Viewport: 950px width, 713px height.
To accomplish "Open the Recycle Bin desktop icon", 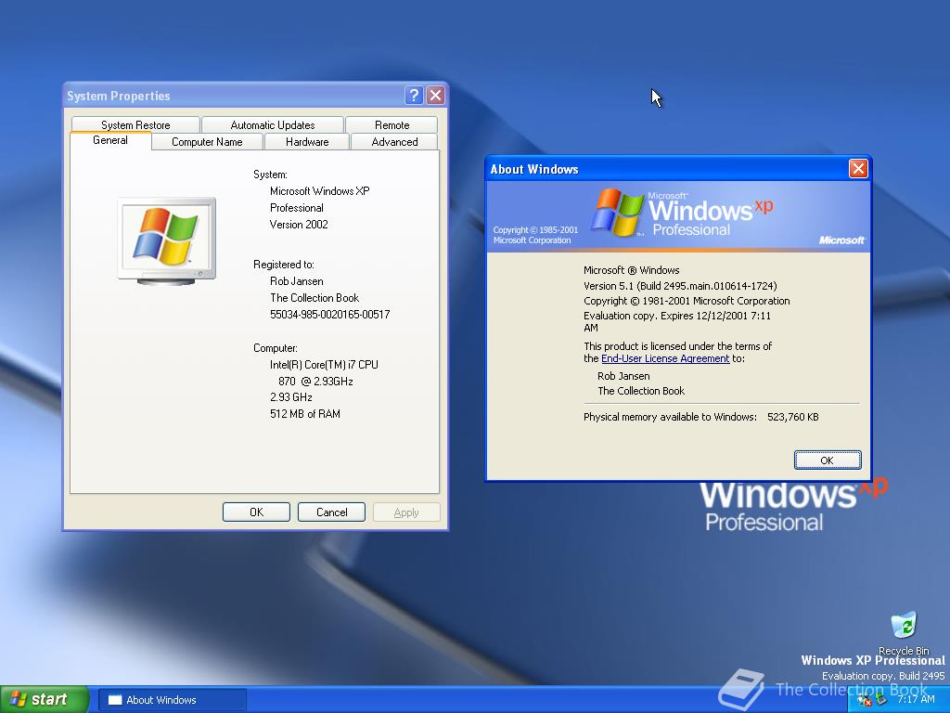I will coord(904,632).
